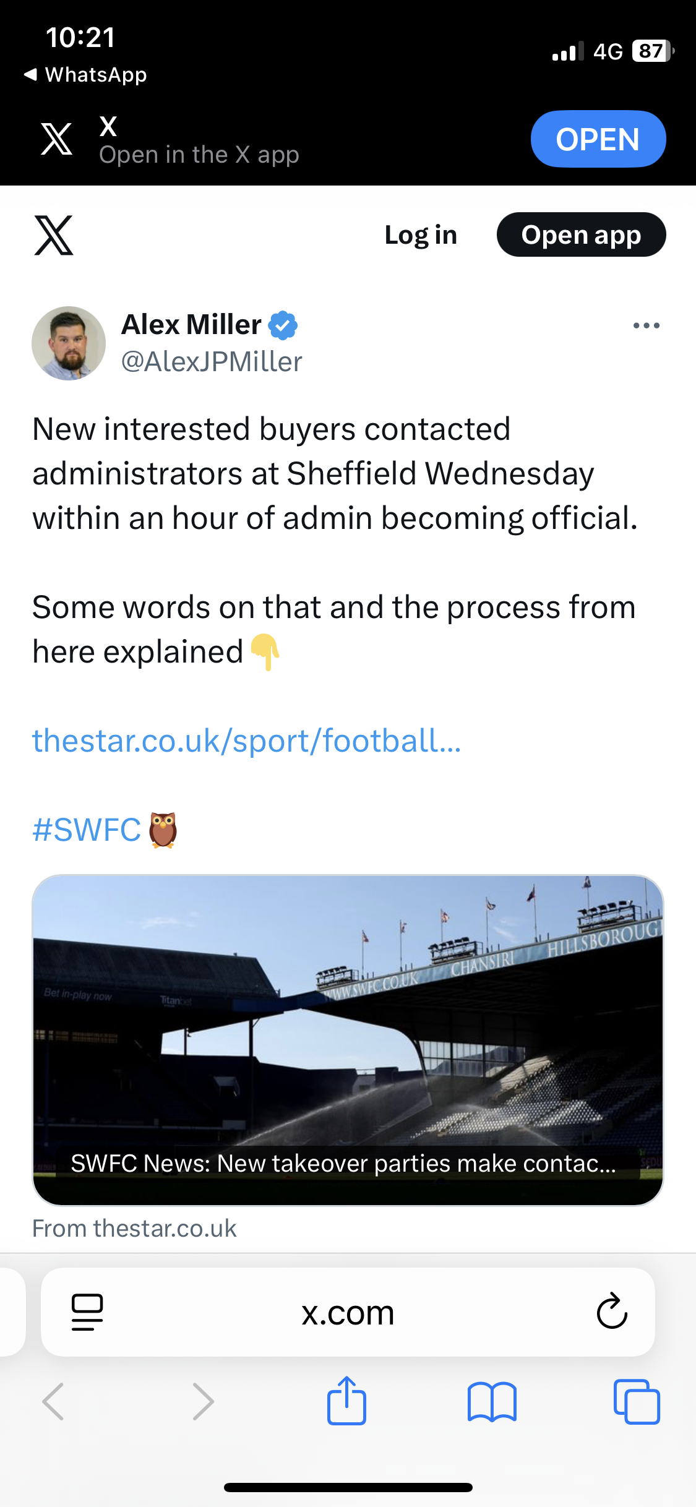Tap the X logo in the page header

click(54, 235)
